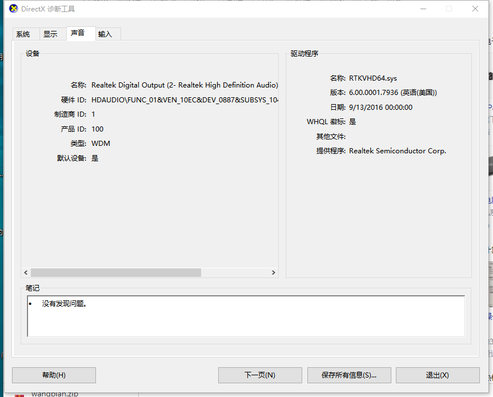
Task: Click the Realtek Digital Output device name
Action: point(185,85)
